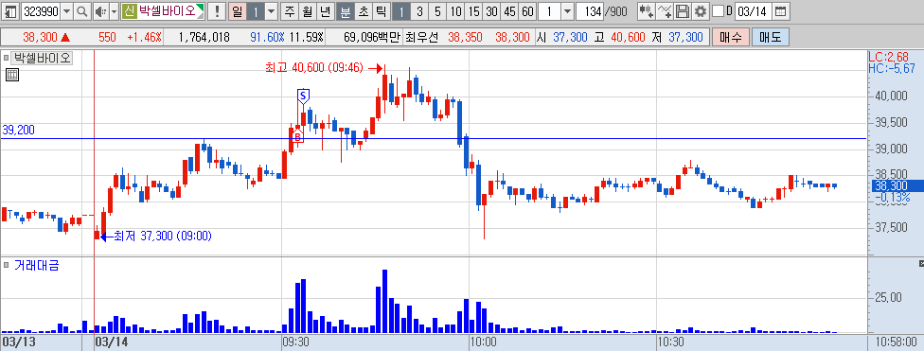This screenshot has height=351, width=924.
Task: Click the custom interval value field showing 1
Action: [549, 11]
